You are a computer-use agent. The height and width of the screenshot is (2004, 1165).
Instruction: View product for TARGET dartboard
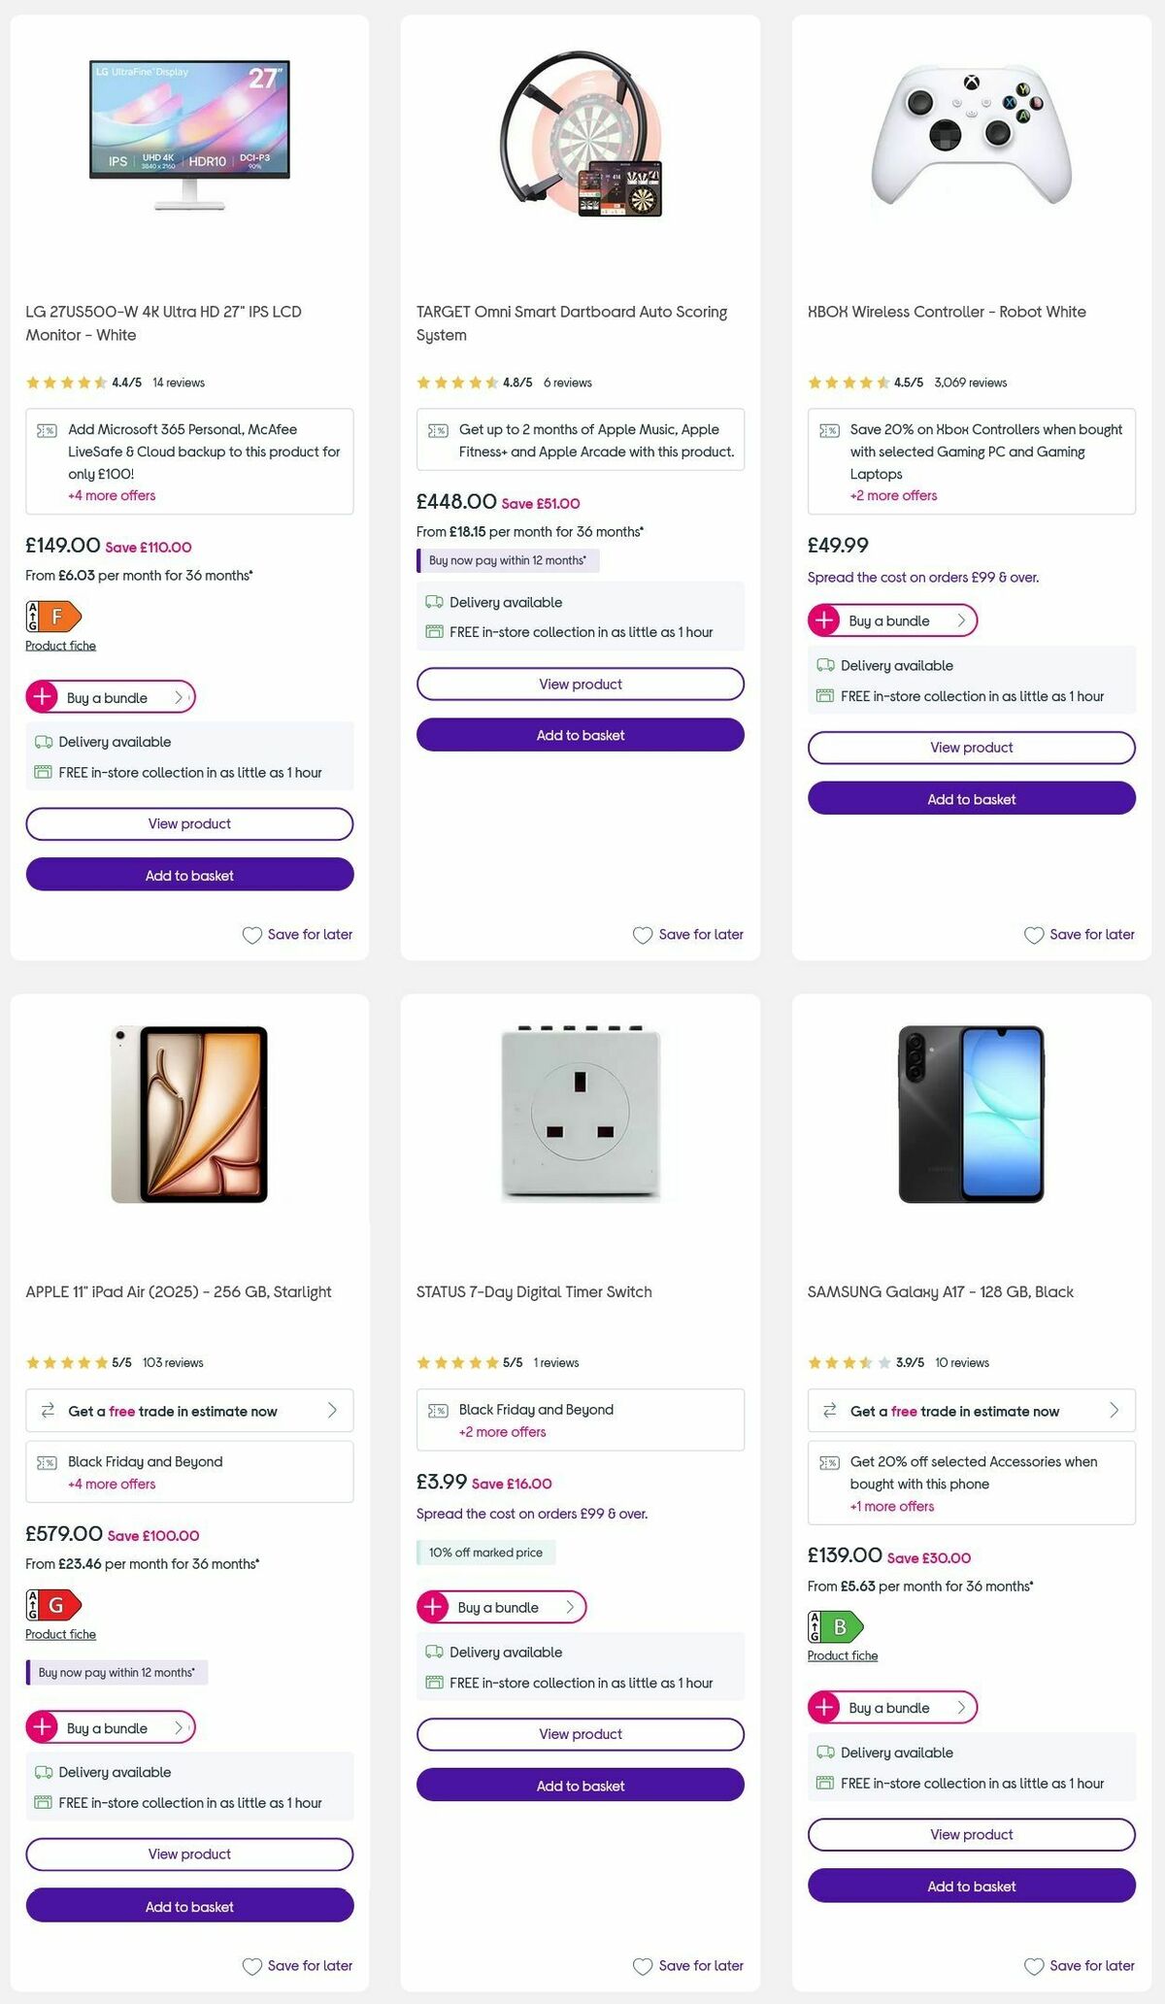[x=580, y=684]
